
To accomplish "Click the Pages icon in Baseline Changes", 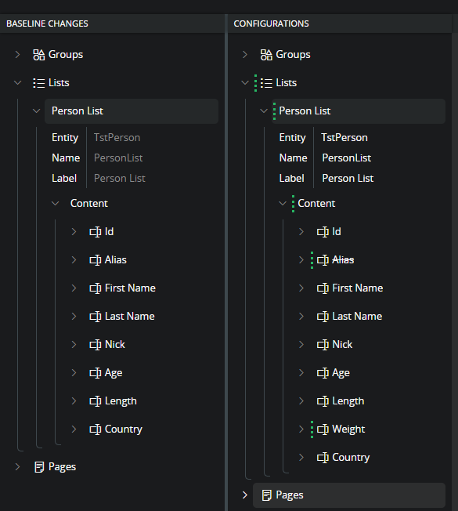I will coord(39,467).
